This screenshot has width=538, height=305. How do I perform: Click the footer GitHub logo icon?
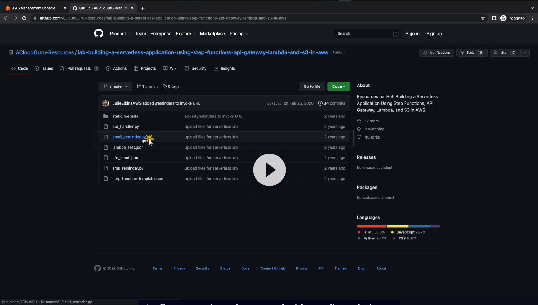coord(98,268)
